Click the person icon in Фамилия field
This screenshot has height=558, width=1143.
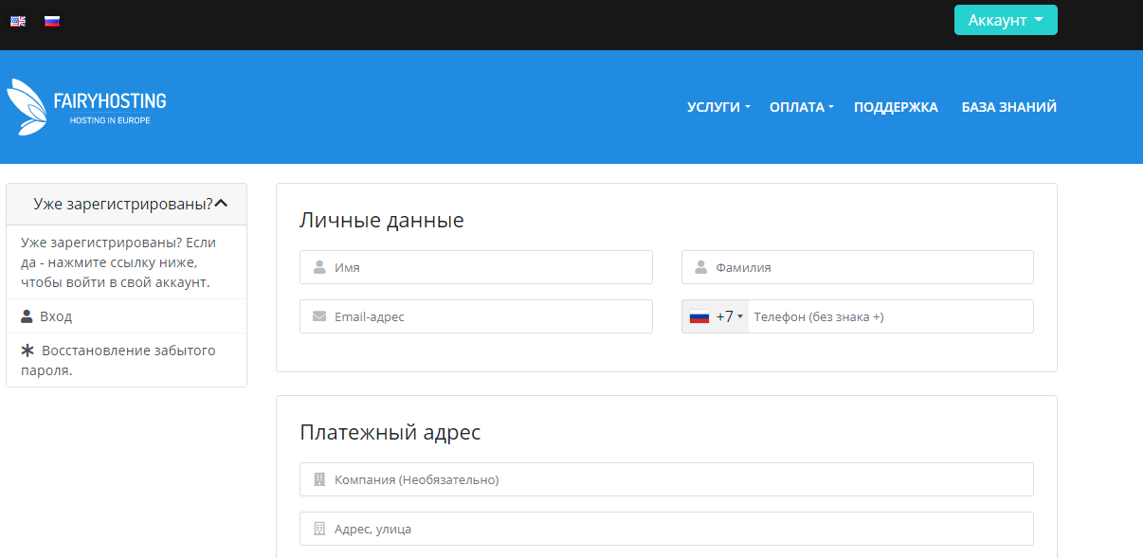pos(701,267)
